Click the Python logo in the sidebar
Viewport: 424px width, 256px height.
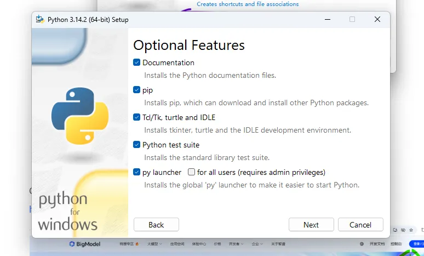(x=80, y=115)
